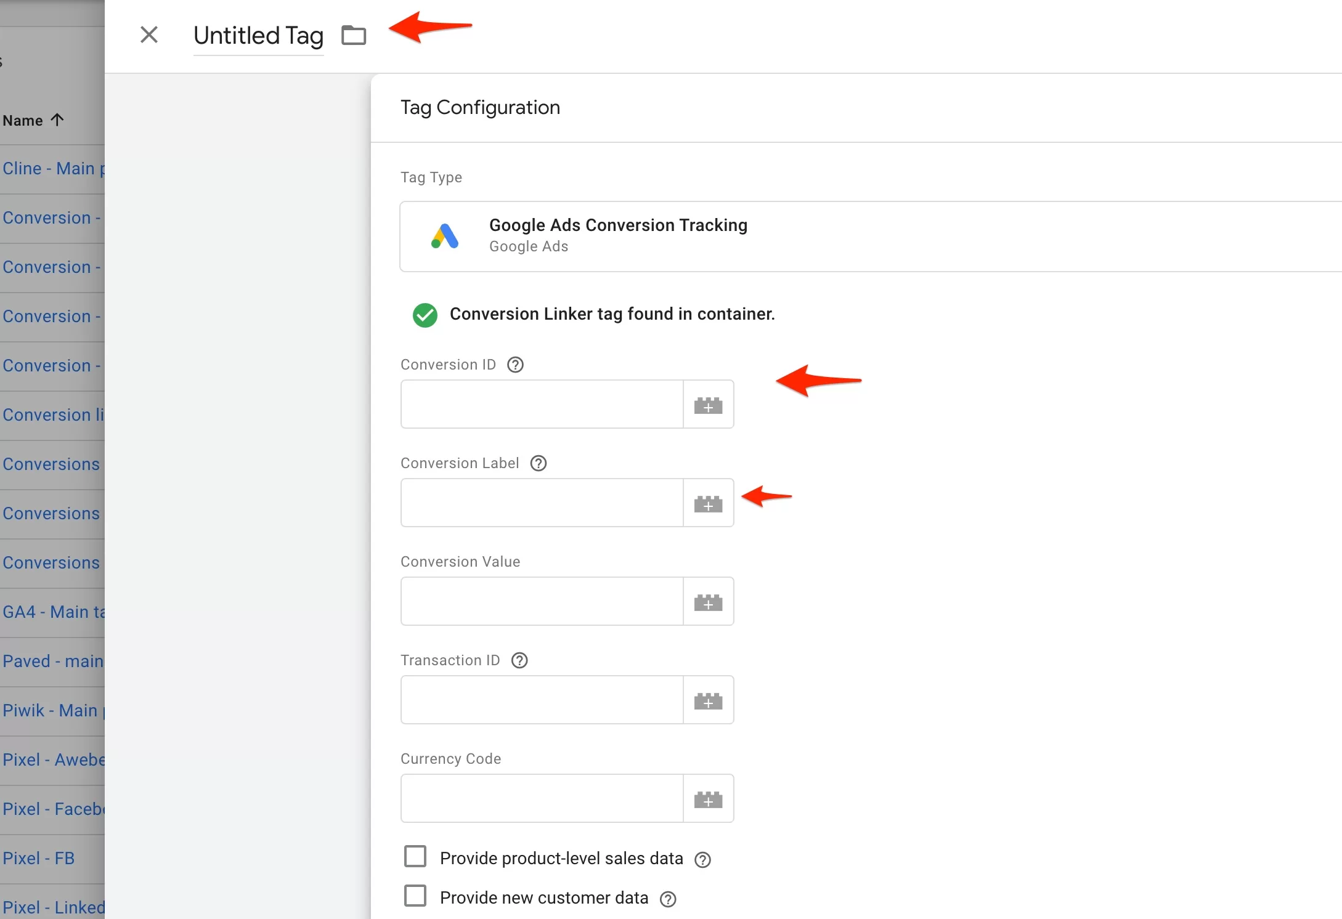Open the Cline - Main tag in background list
1342x919 pixels.
pyautogui.click(x=54, y=168)
